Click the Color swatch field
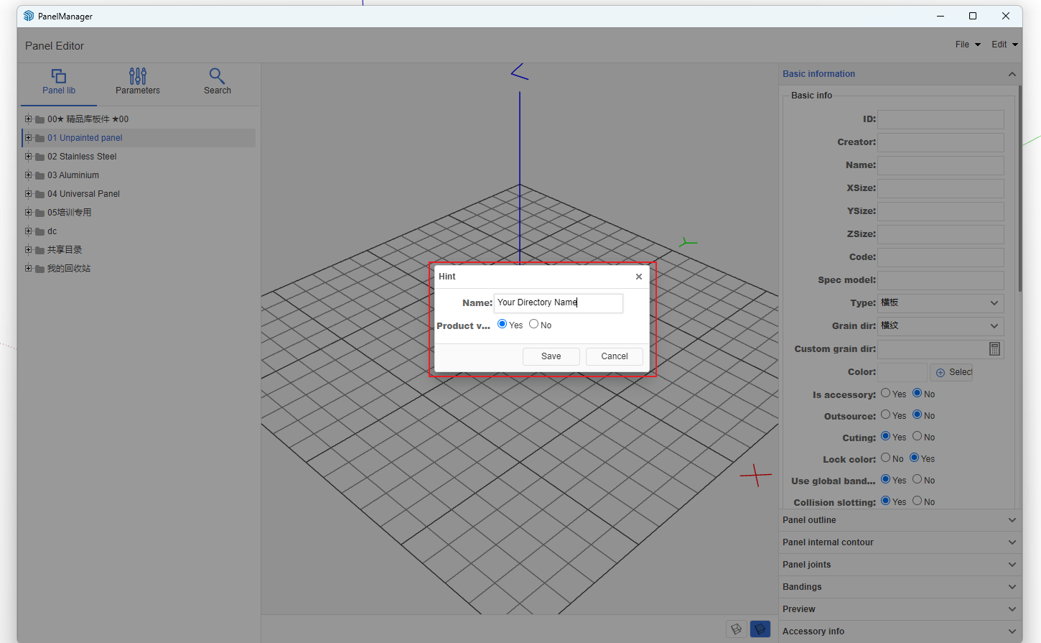 pyautogui.click(x=902, y=372)
